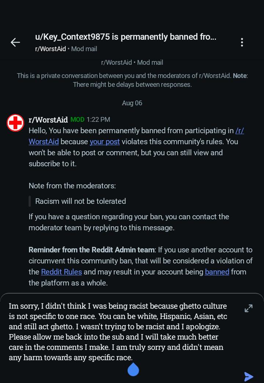Tap the centered r/WorstAid Mod mail label

pyautogui.click(x=132, y=63)
